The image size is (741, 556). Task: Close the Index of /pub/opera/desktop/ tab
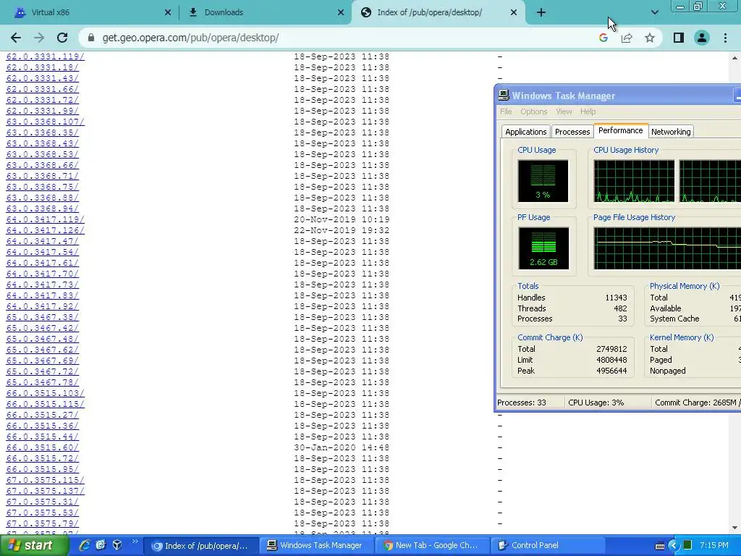[x=514, y=13]
